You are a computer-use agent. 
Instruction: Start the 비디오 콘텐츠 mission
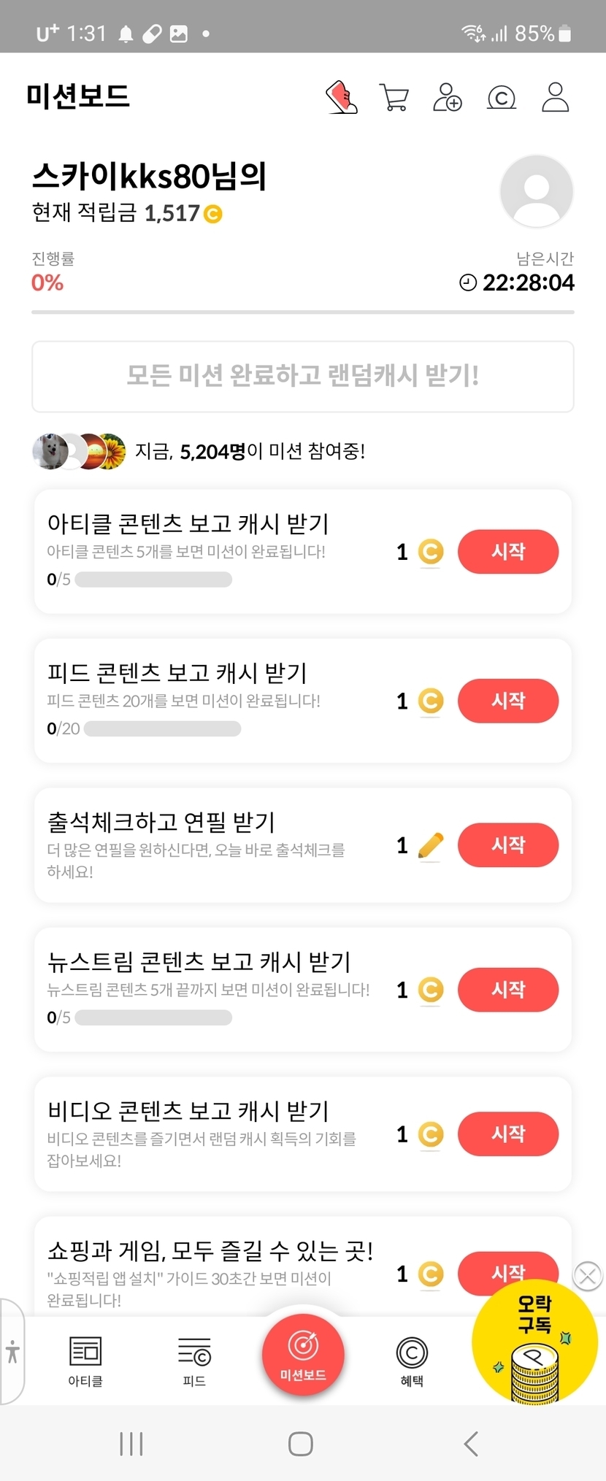(508, 1134)
